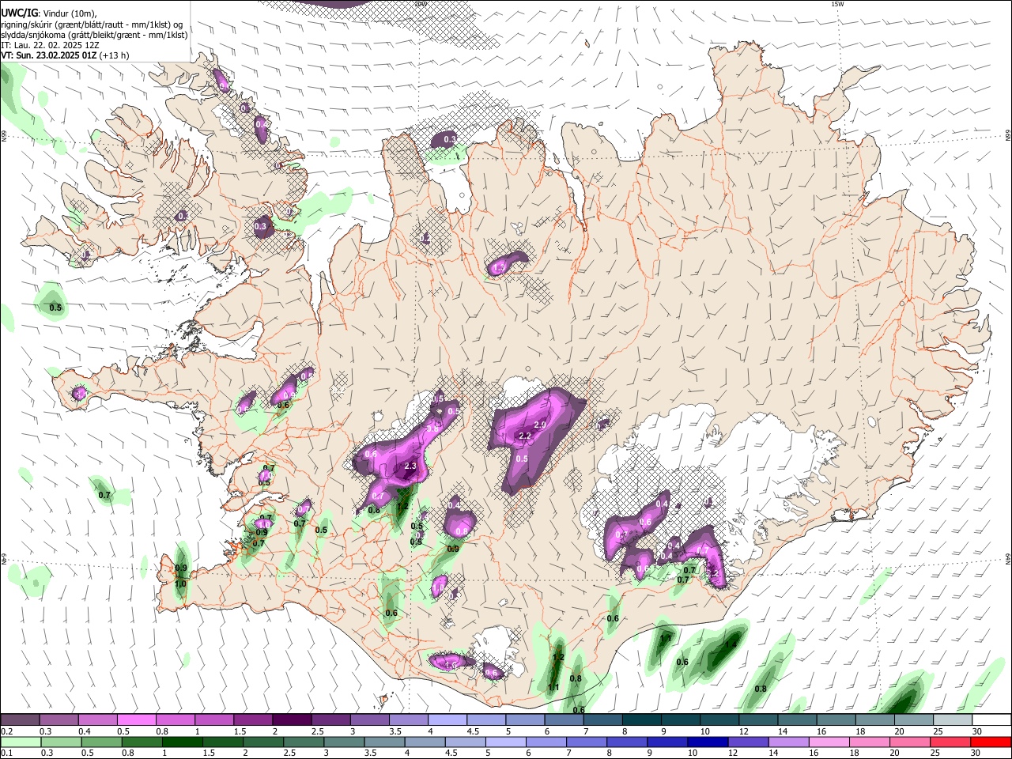Click the "2.3" snowfall value on the map

(x=410, y=466)
